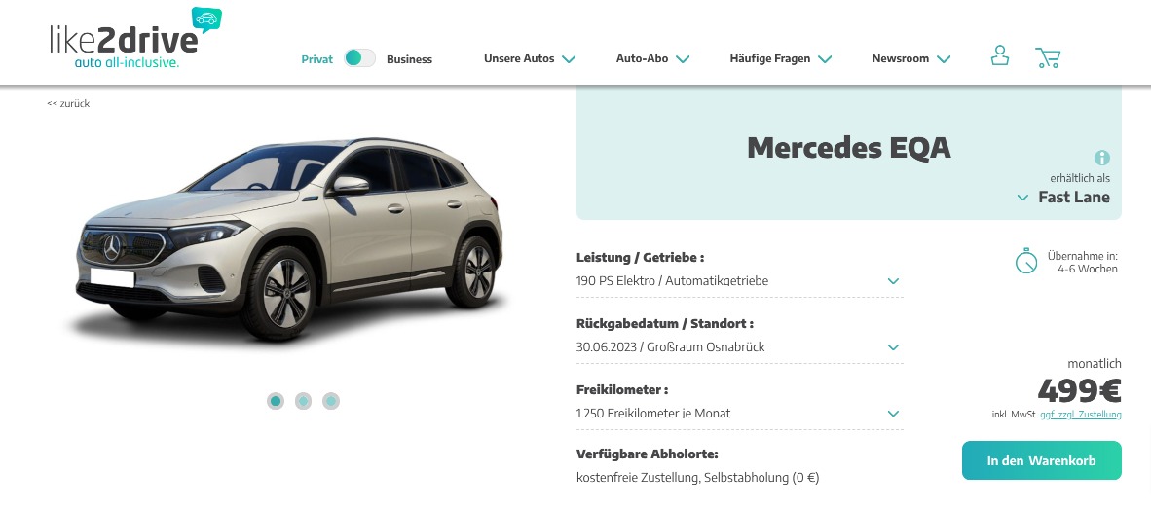1151x508 pixels.
Task: Click the Mercedes EQA car image
Action: (290, 238)
